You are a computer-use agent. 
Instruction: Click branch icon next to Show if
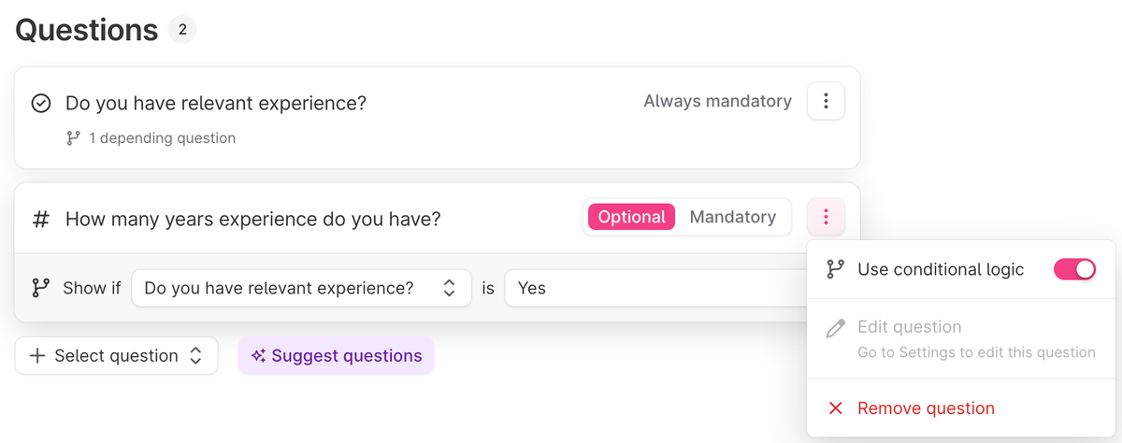[x=41, y=288]
